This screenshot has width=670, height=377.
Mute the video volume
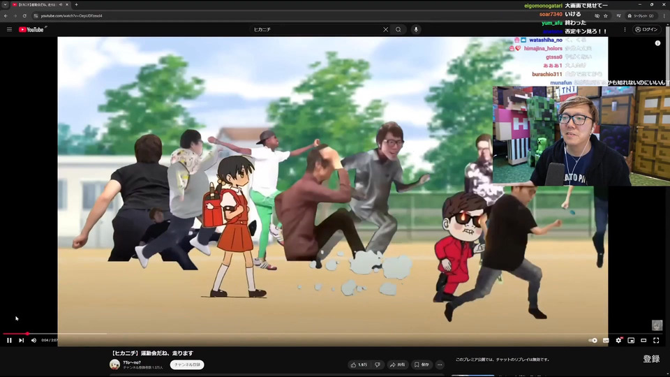pyautogui.click(x=33, y=340)
